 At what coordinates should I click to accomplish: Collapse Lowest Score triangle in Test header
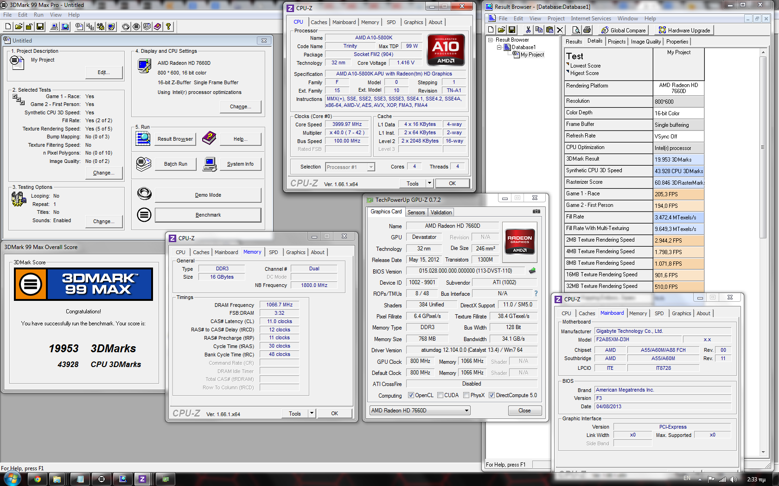click(568, 64)
